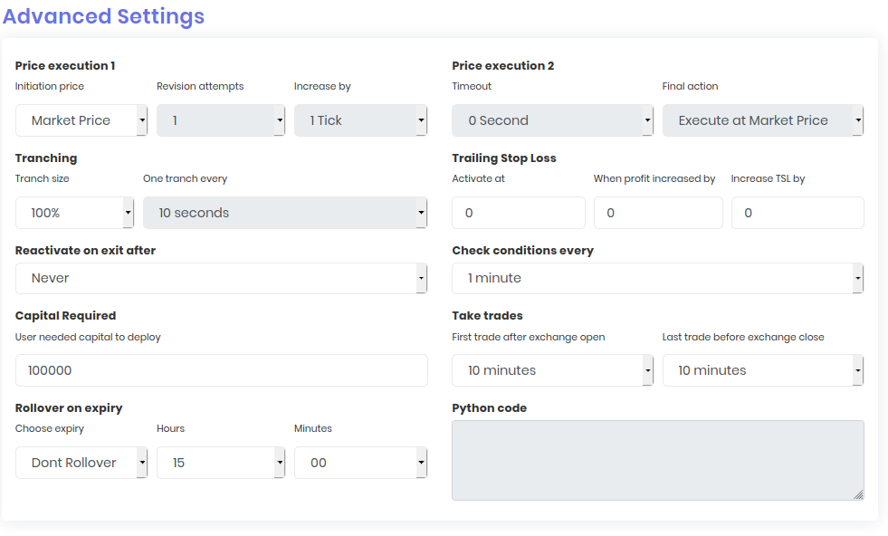
Task: Select the rollover Hours dropdown
Action: pos(221,463)
